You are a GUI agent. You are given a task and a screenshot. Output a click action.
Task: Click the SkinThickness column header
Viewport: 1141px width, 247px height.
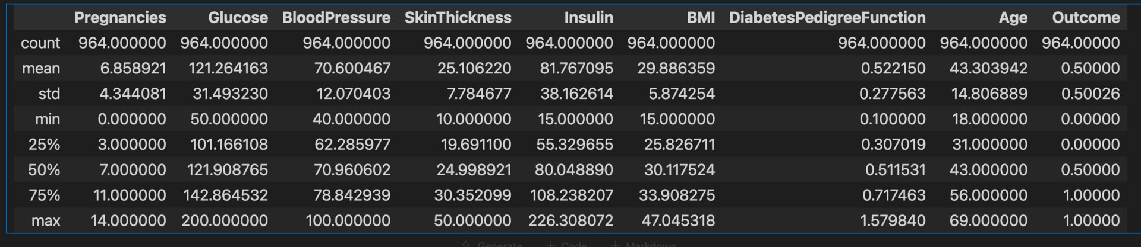(458, 18)
